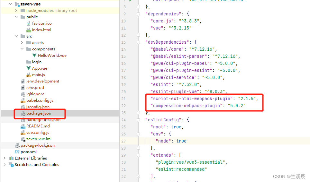Open pom.xml file
This screenshot has height=182, width=310.
click(29, 152)
